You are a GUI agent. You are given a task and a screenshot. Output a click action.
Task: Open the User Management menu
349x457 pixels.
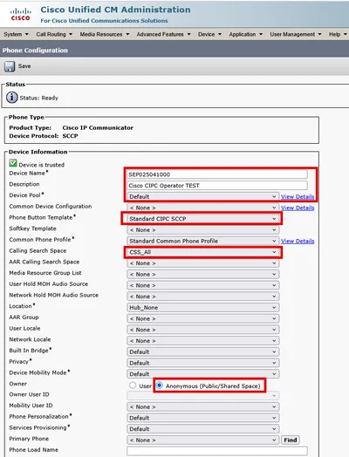point(296,34)
